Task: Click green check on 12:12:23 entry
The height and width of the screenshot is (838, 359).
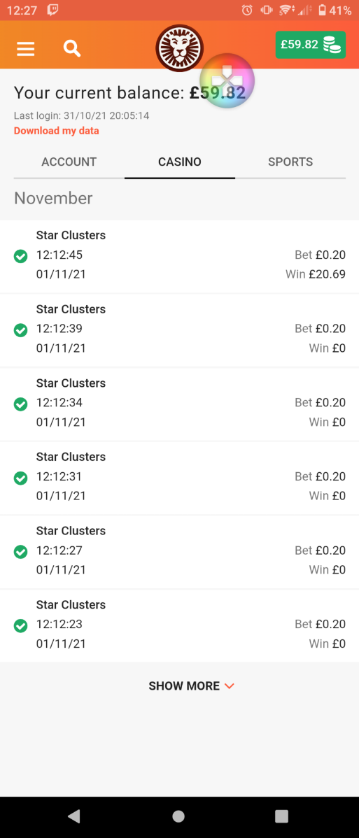Action: (20, 626)
